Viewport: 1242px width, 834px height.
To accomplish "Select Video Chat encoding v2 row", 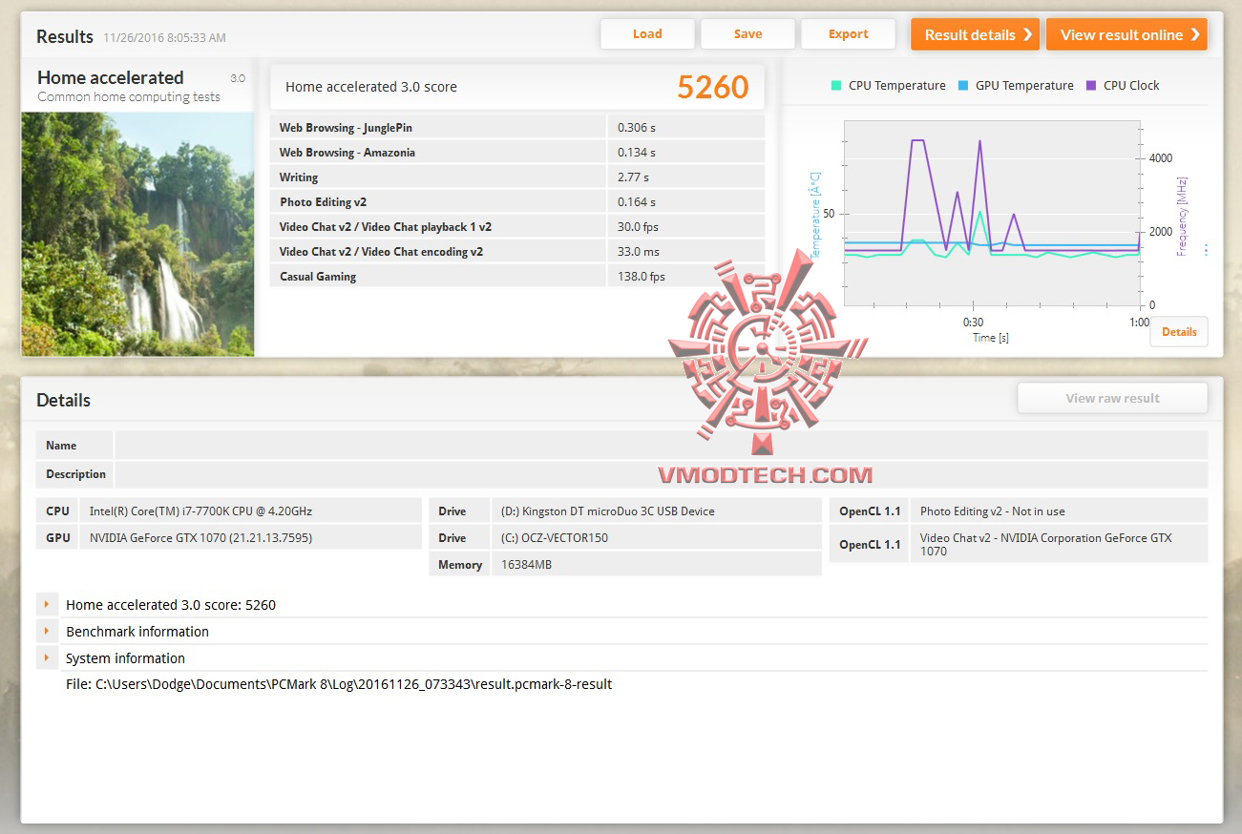I will (x=517, y=252).
